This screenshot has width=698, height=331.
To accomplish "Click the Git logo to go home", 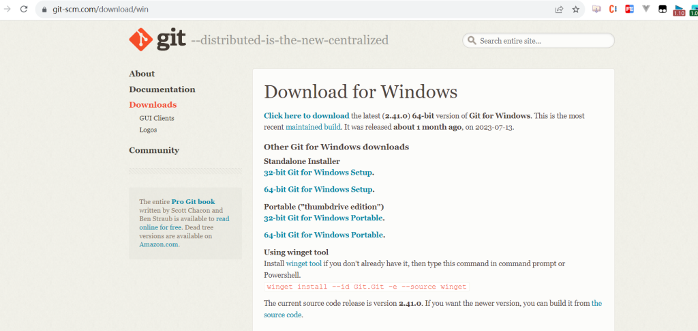I will point(157,40).
